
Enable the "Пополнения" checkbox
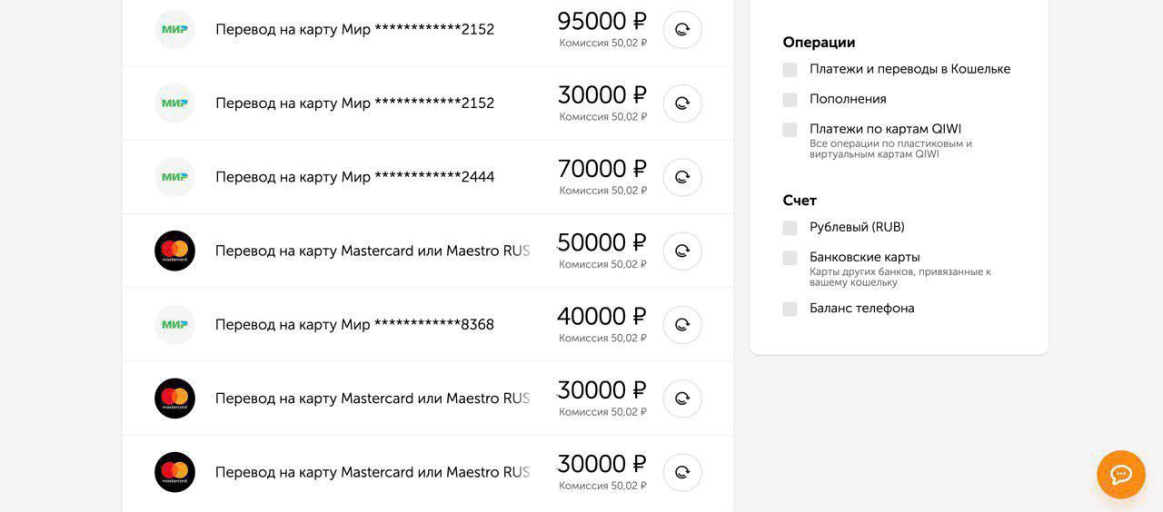(x=790, y=100)
